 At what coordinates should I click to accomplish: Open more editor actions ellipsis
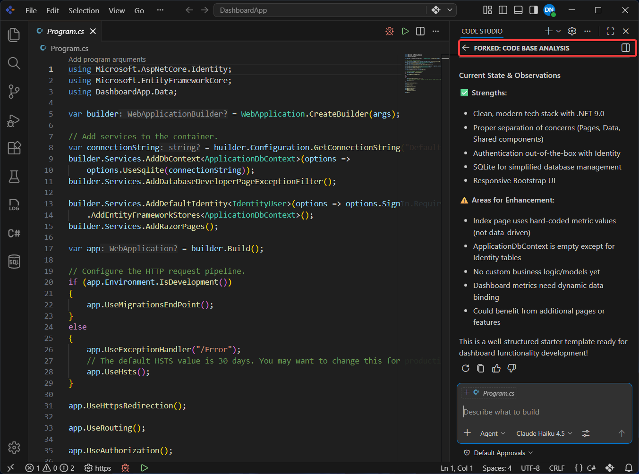coord(435,31)
